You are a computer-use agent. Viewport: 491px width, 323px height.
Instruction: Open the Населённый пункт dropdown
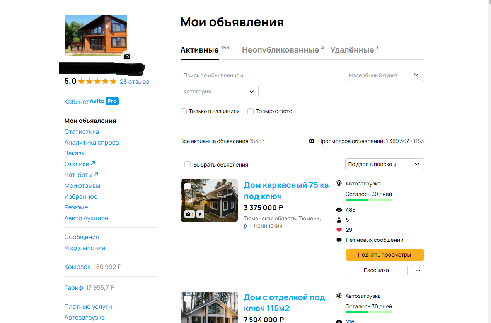[x=384, y=75]
